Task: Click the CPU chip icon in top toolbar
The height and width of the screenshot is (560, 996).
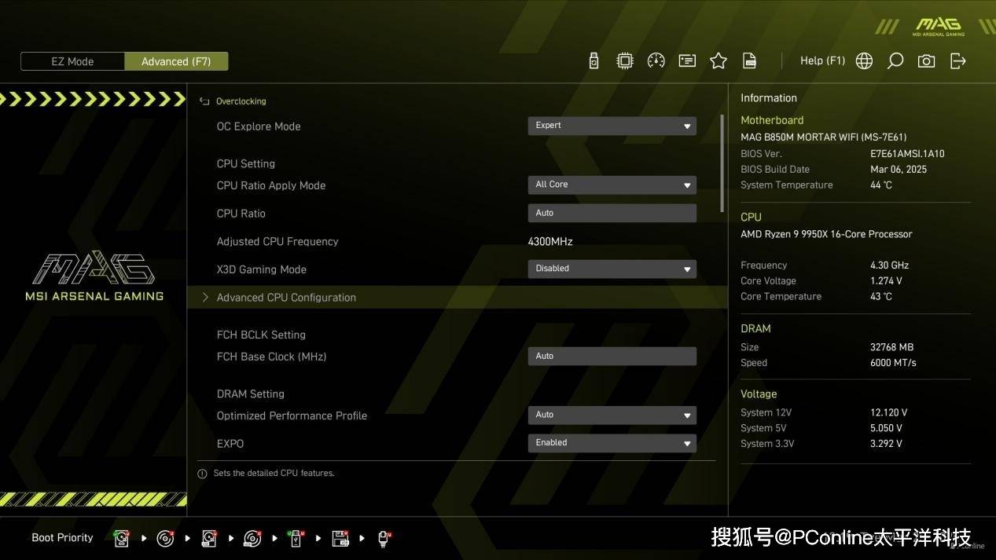Action: click(x=625, y=60)
